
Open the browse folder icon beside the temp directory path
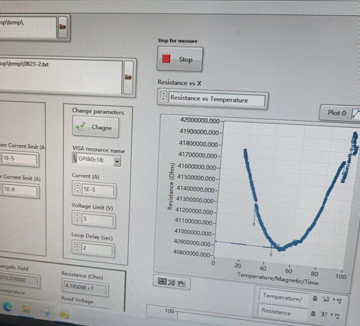point(63,27)
